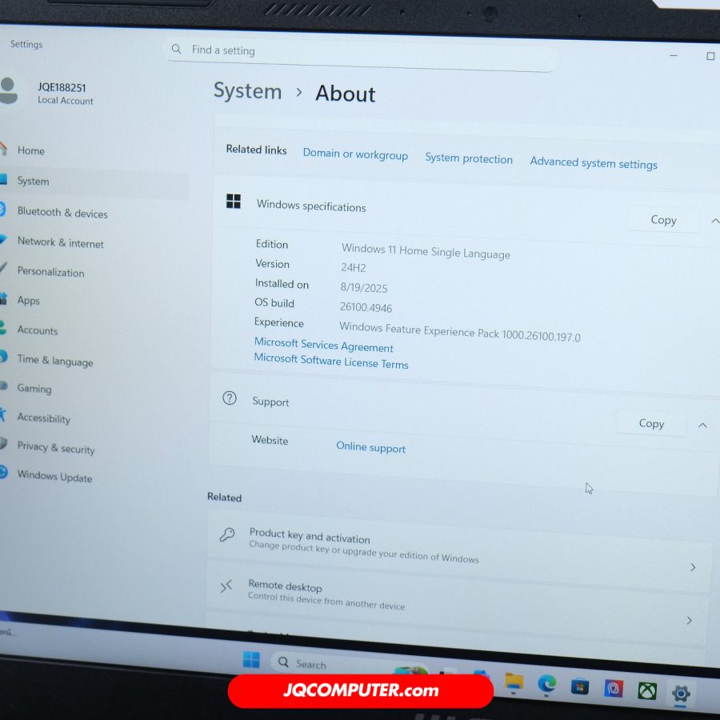Open Microsoft Software License Terms link
Image resolution: width=720 pixels, height=720 pixels.
tap(331, 361)
